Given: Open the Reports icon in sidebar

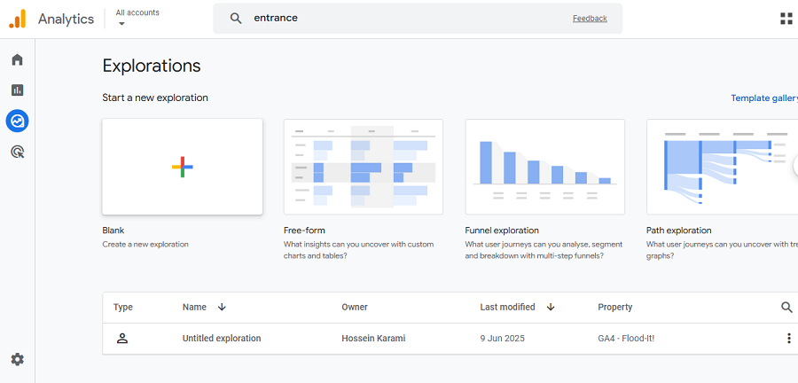Looking at the screenshot, I should [17, 90].
